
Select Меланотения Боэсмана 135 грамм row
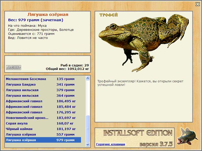tap(43, 79)
